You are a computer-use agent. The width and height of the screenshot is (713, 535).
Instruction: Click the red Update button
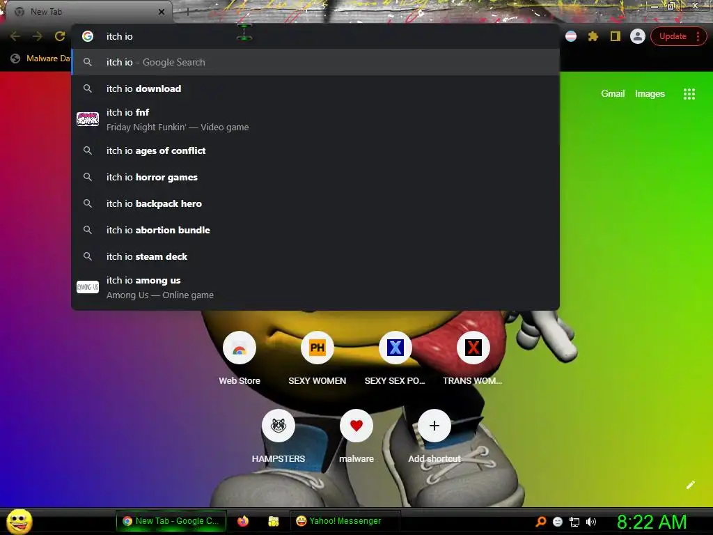click(x=673, y=36)
